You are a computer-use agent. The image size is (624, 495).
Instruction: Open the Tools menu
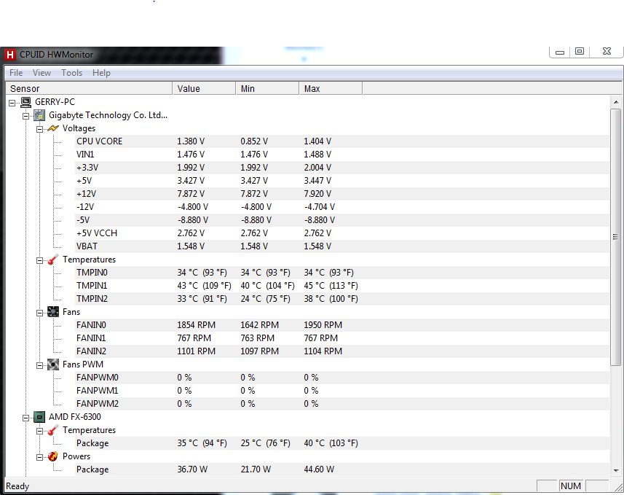pyautogui.click(x=71, y=73)
